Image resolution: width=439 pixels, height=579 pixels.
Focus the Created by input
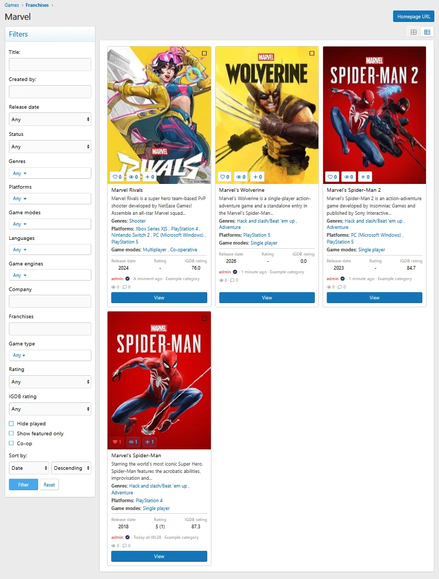50,91
